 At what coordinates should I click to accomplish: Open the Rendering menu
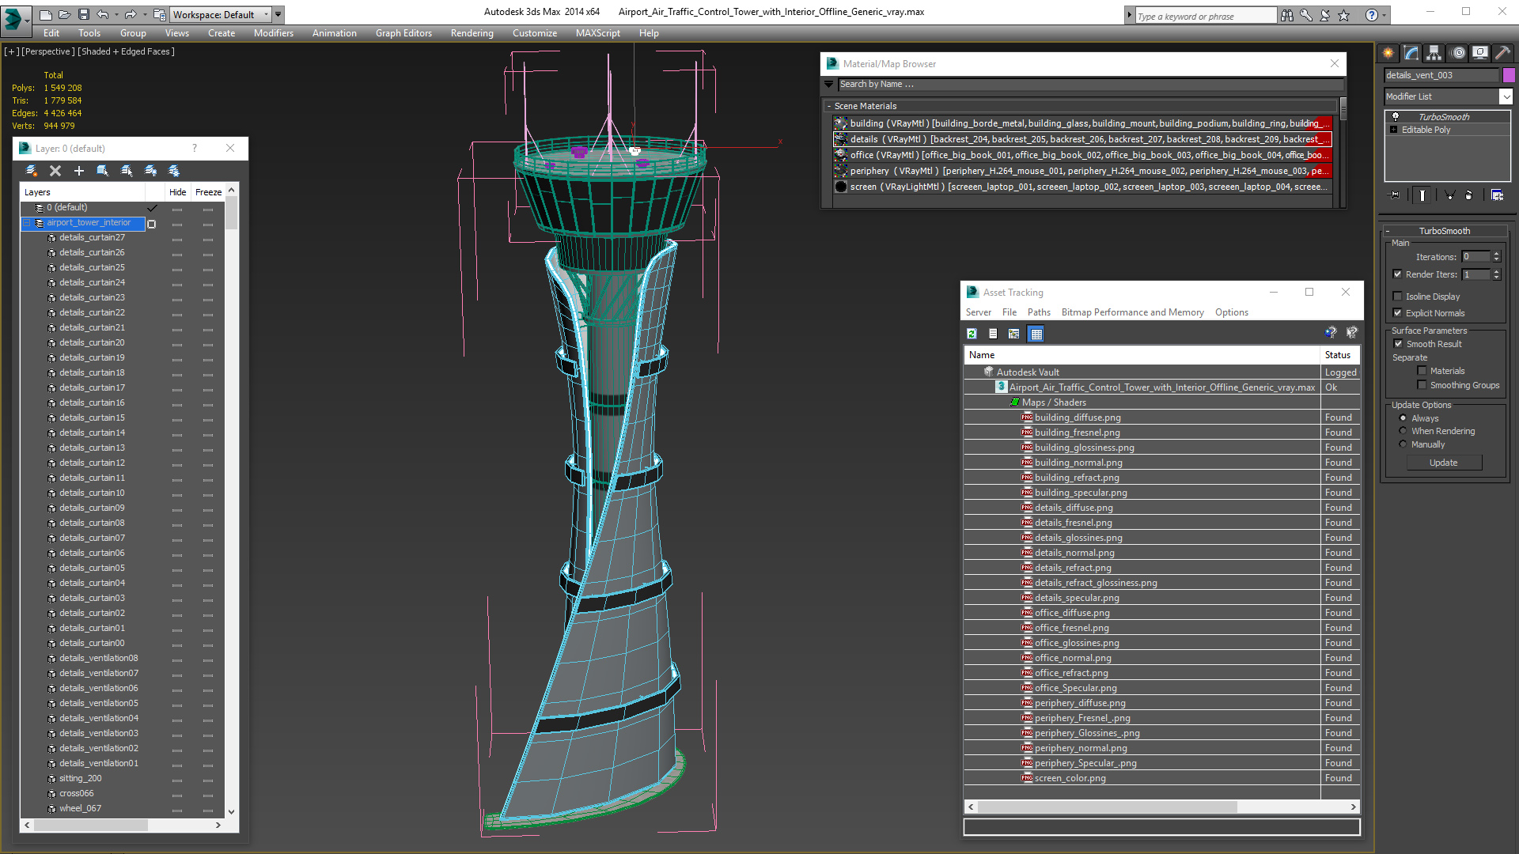point(472,33)
